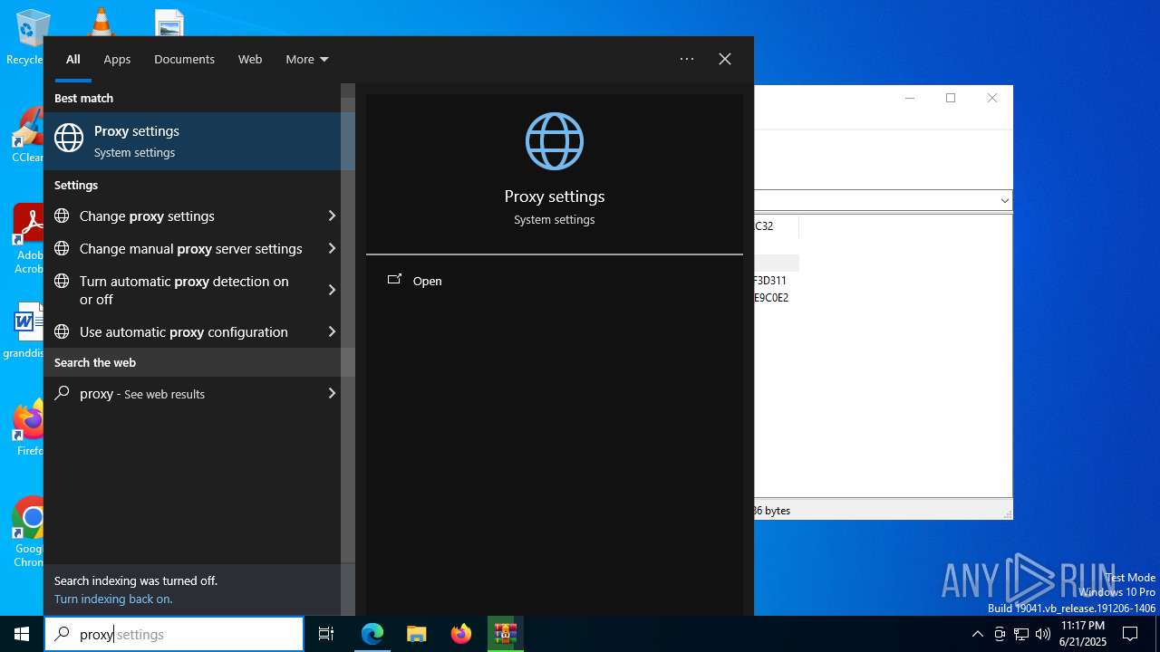Viewport: 1160px width, 652px height.
Task: Click the large globe icon in preview pane
Action: [x=555, y=141]
